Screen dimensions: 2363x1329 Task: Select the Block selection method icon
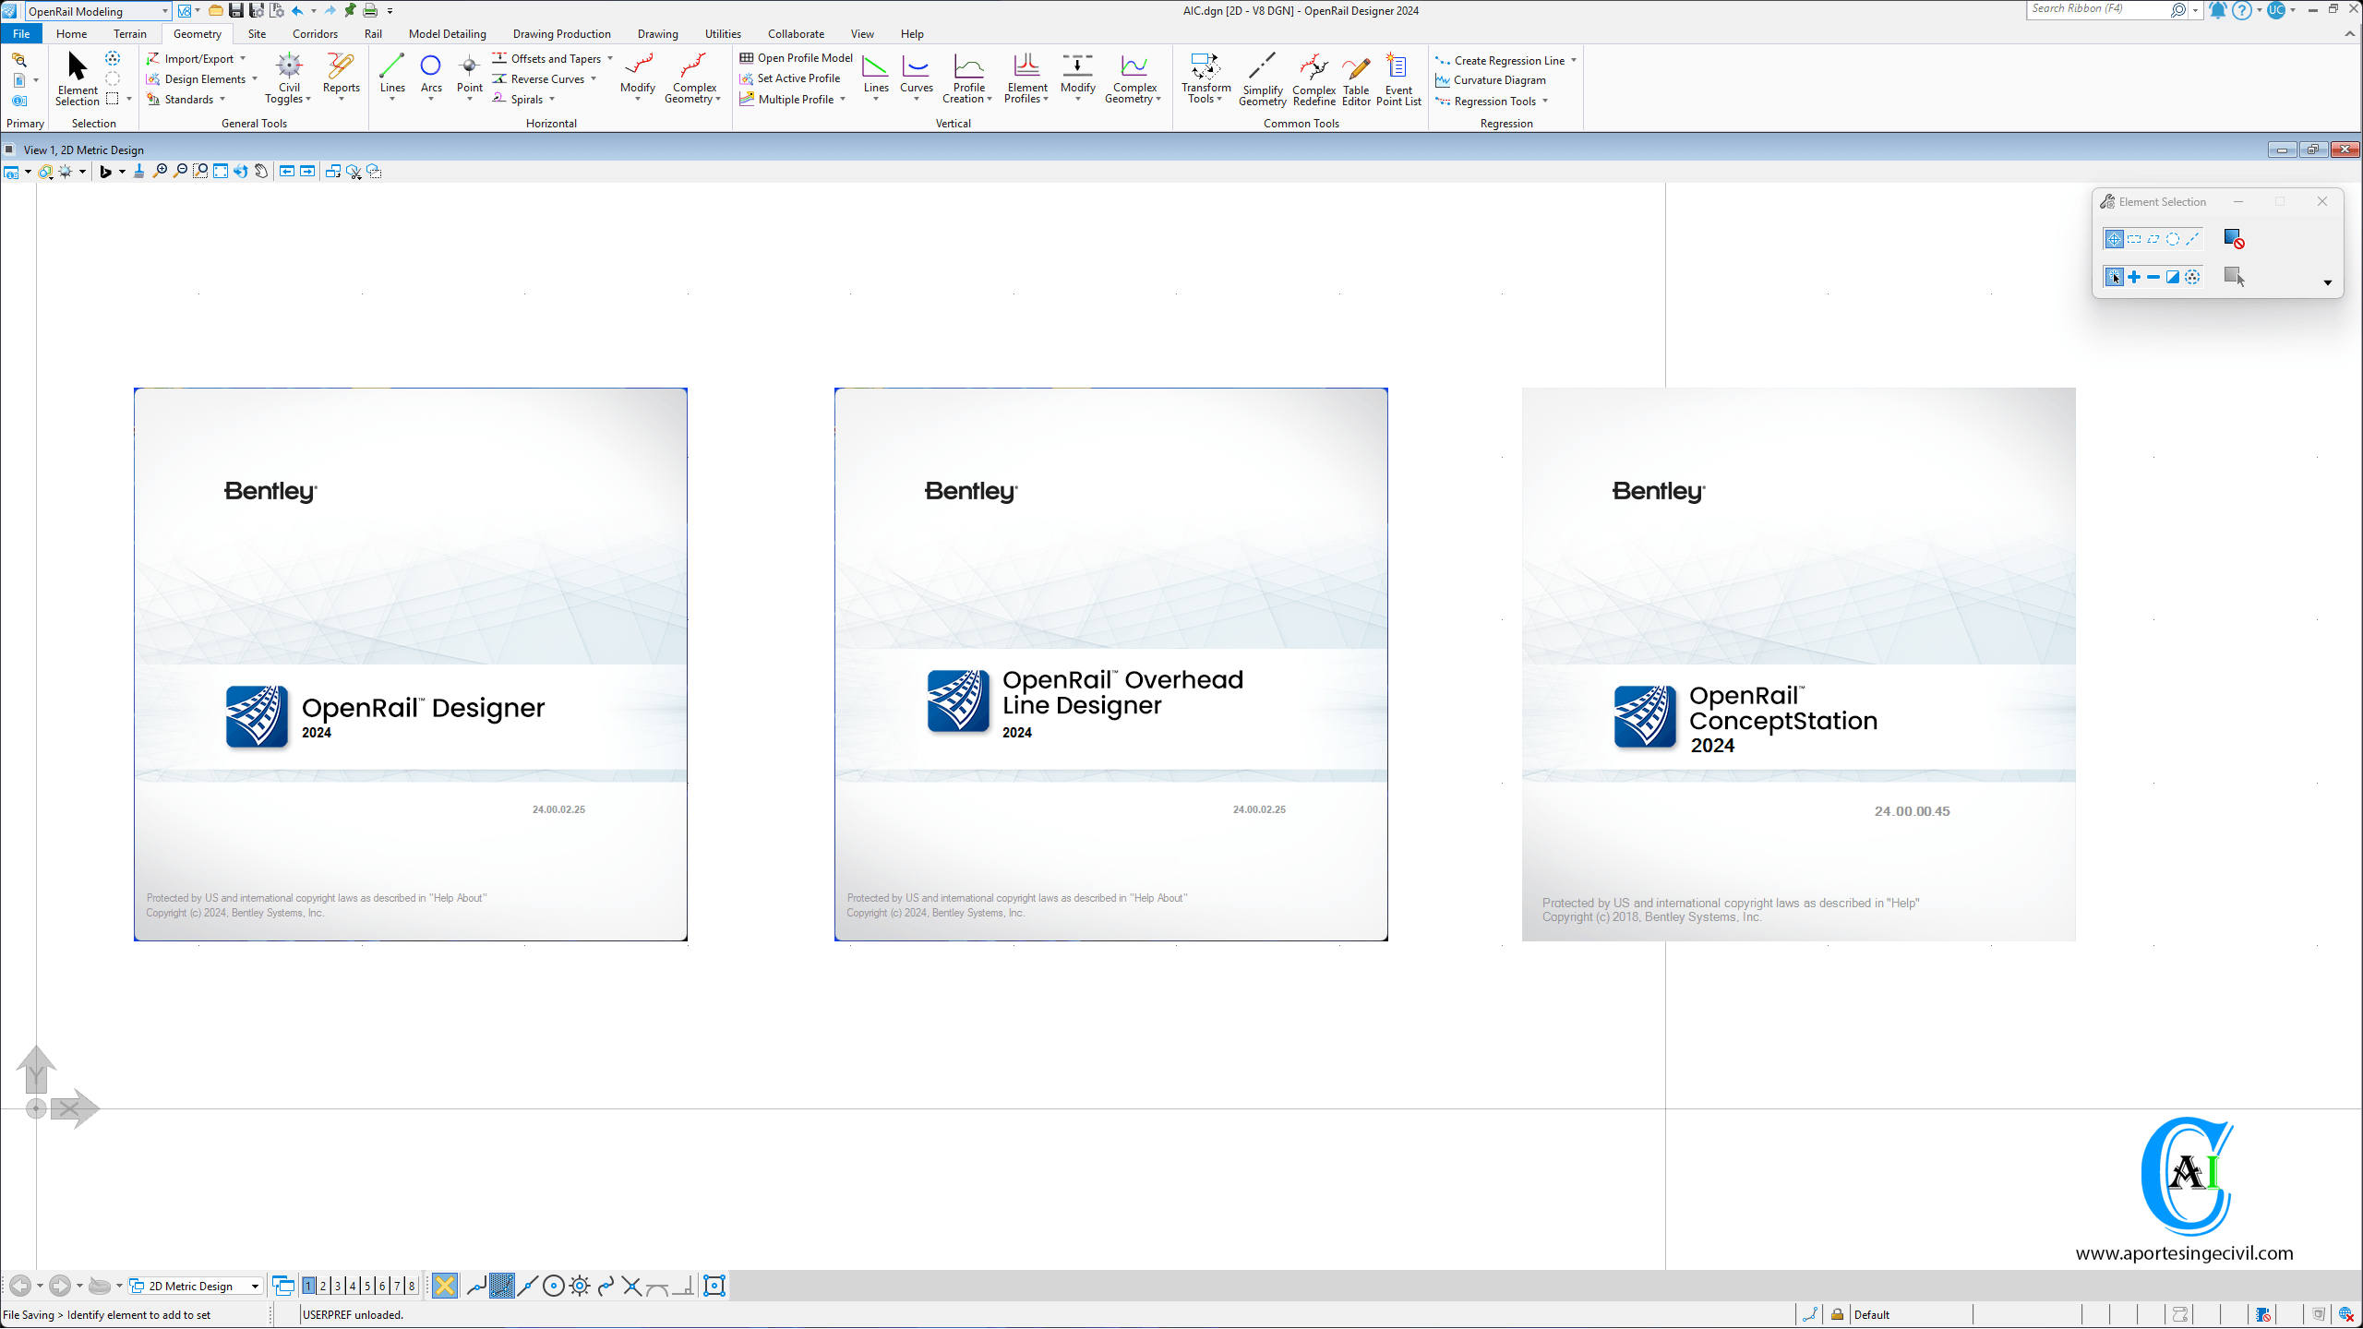tap(2133, 239)
